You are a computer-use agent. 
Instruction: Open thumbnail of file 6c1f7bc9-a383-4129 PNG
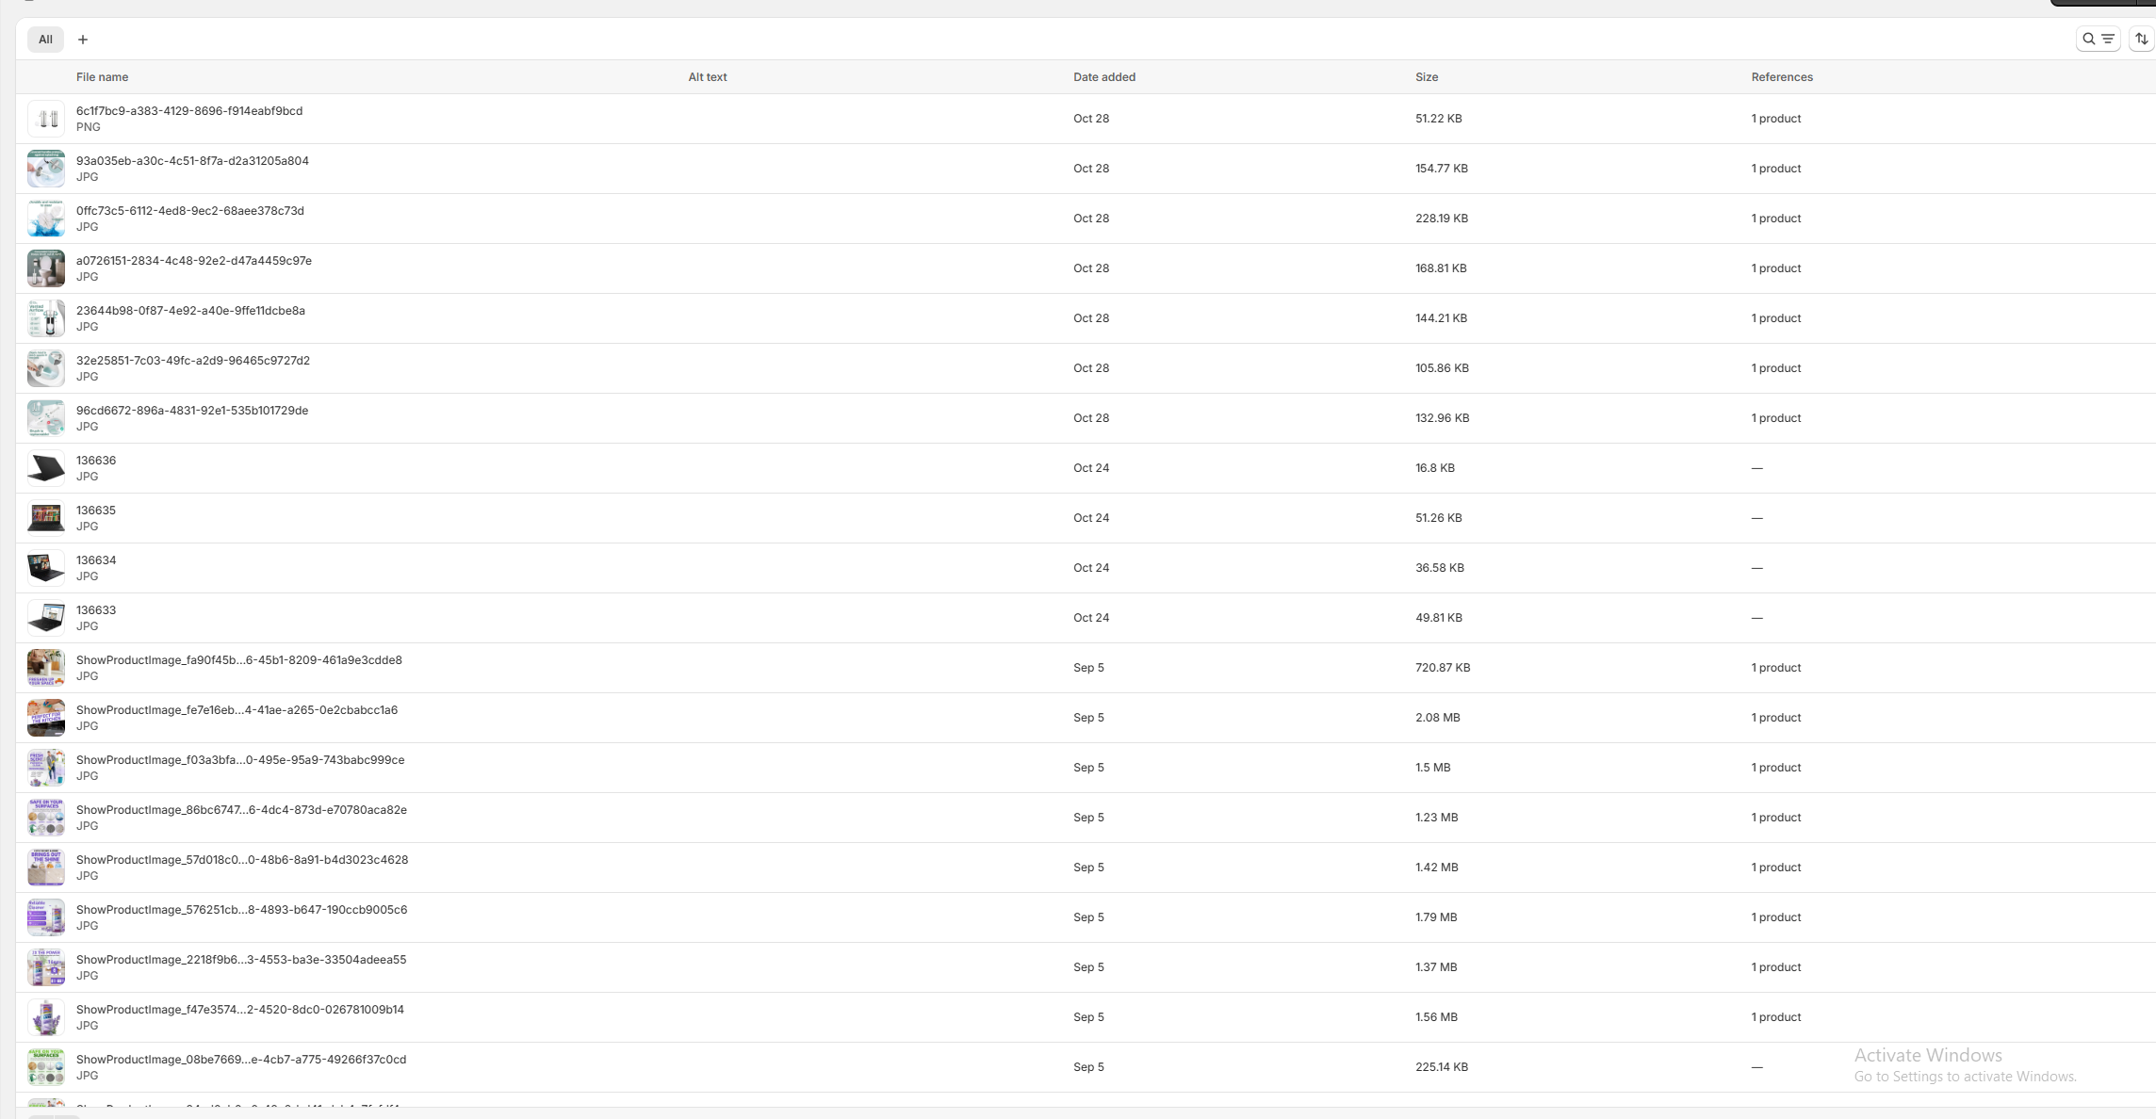pos(46,119)
